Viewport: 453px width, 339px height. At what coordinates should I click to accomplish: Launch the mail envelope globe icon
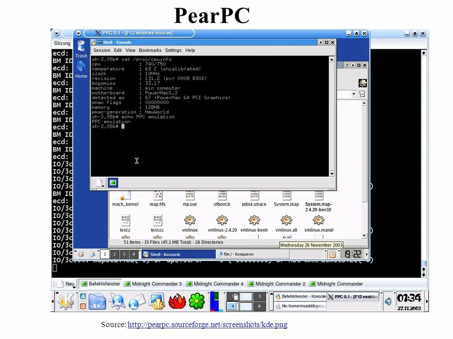137,302
